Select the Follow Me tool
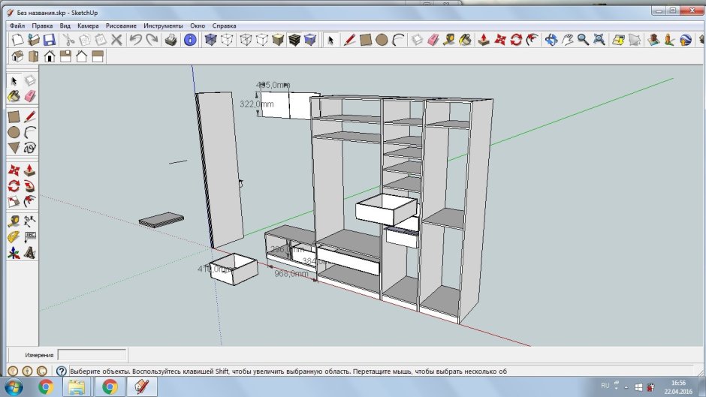This screenshot has width=706, height=397. point(30,186)
